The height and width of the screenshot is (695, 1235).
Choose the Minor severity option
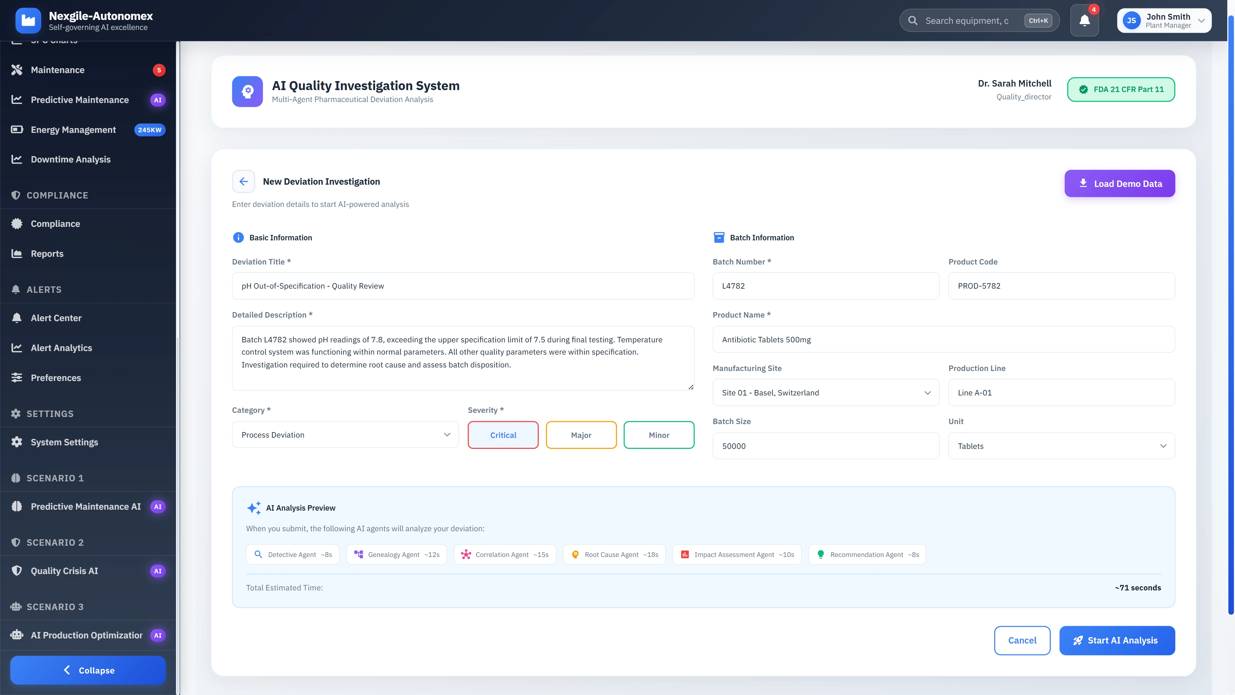(x=659, y=435)
